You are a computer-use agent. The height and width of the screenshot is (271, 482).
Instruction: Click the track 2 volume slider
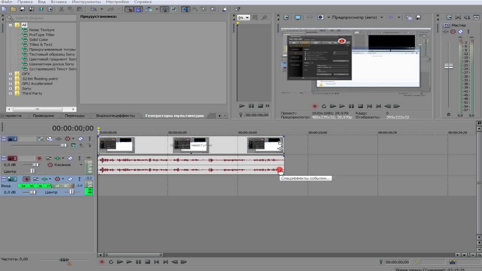click(35, 165)
